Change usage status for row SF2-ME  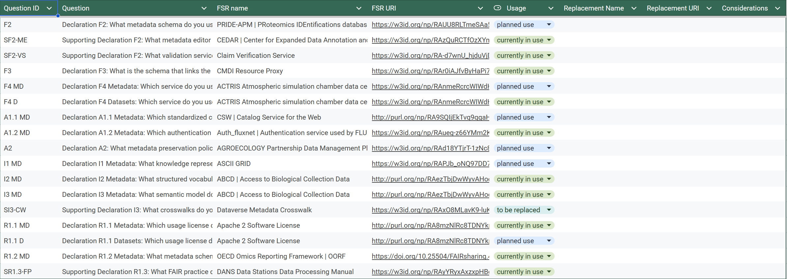(524, 40)
